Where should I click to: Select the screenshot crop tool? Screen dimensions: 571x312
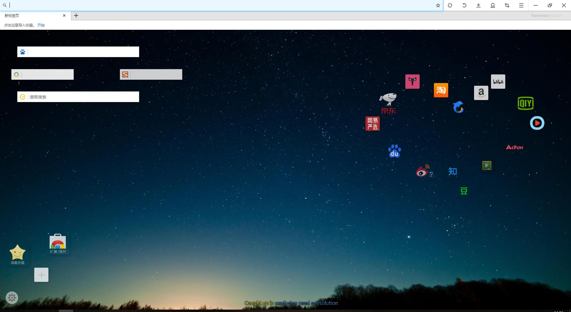pyautogui.click(x=507, y=5)
